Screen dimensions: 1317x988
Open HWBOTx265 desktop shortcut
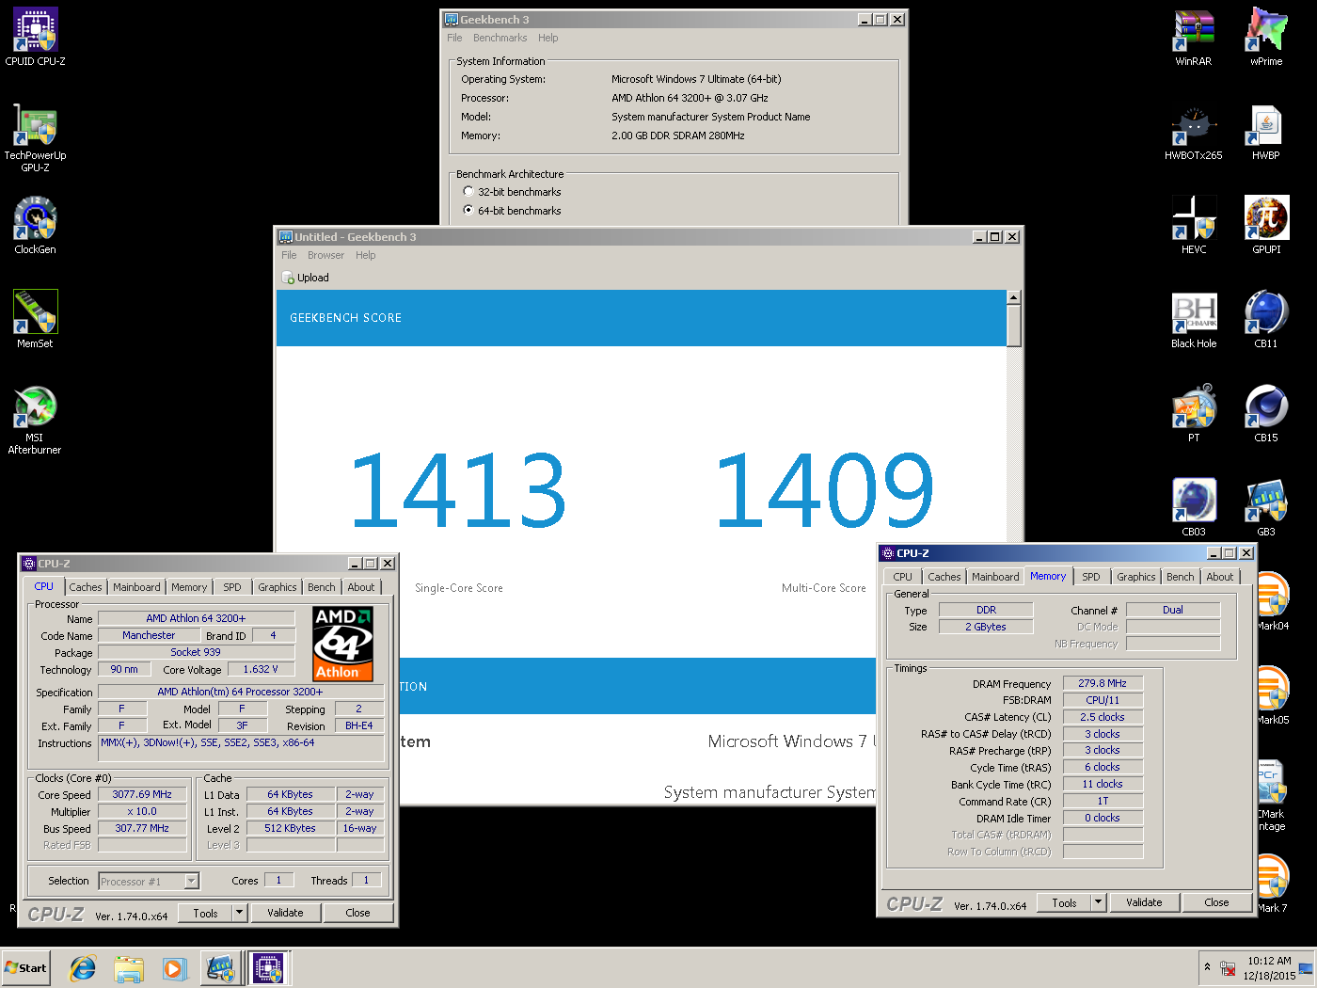(1194, 132)
